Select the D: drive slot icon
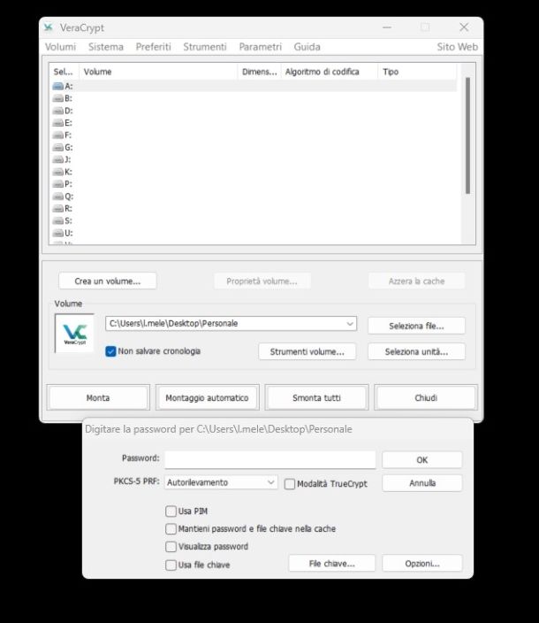 58,111
